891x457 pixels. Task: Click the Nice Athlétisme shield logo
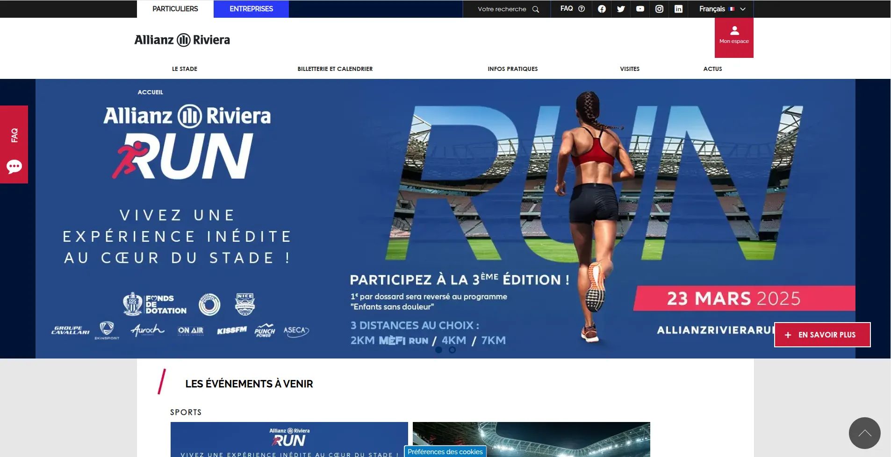point(245,304)
